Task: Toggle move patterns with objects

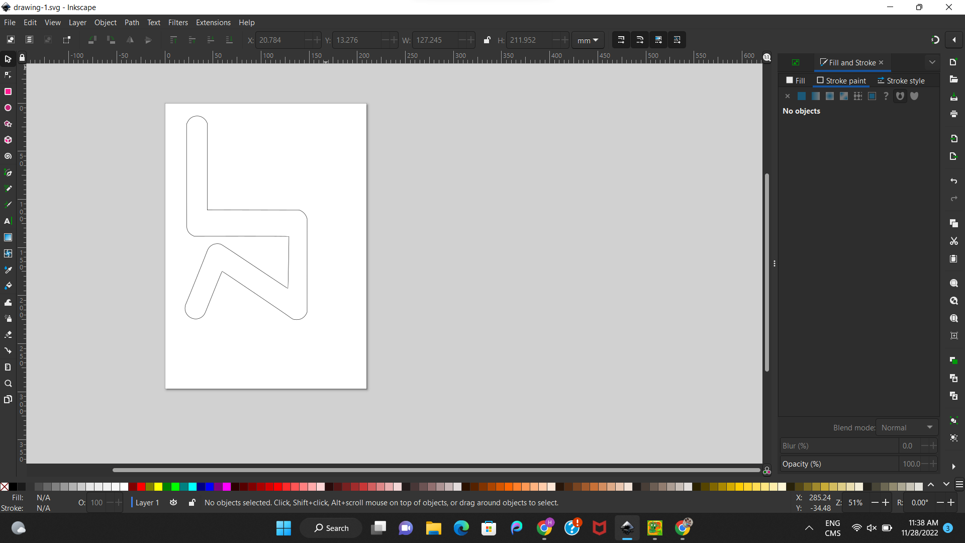Action: (x=677, y=40)
